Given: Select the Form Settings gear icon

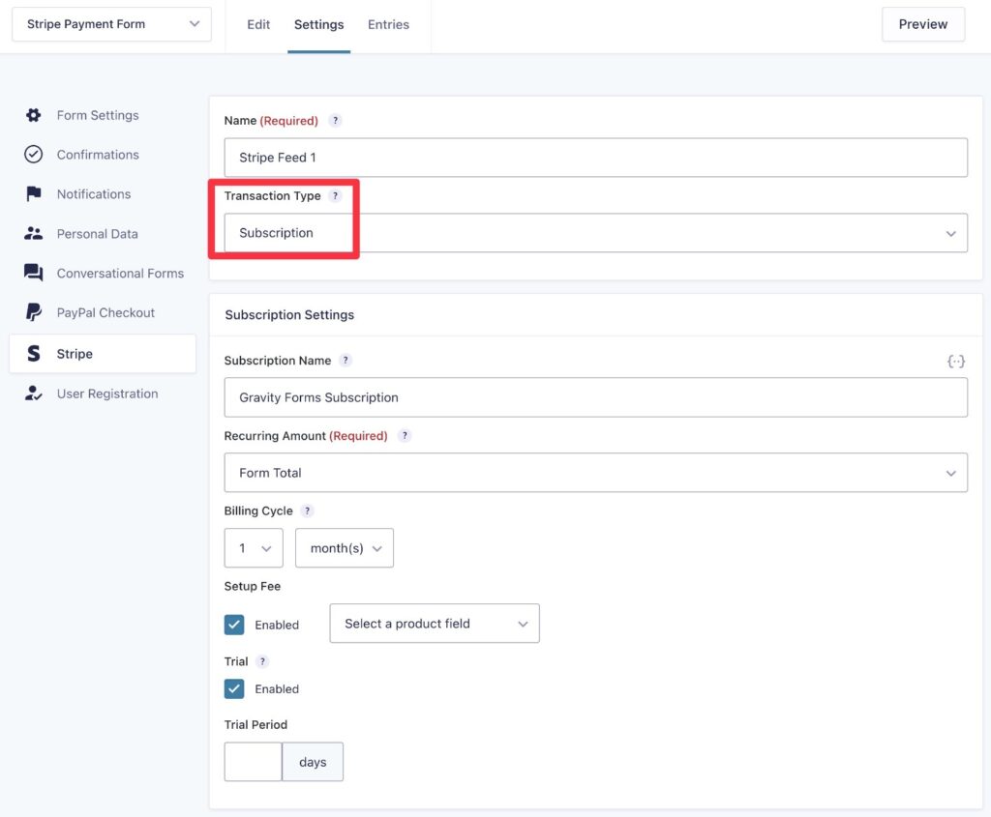Looking at the screenshot, I should (x=32, y=114).
